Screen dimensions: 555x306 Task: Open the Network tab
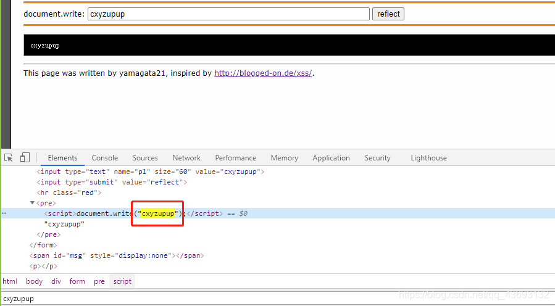pos(186,158)
